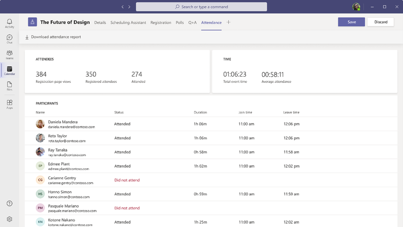Click the HS initials avatar

click(40, 194)
